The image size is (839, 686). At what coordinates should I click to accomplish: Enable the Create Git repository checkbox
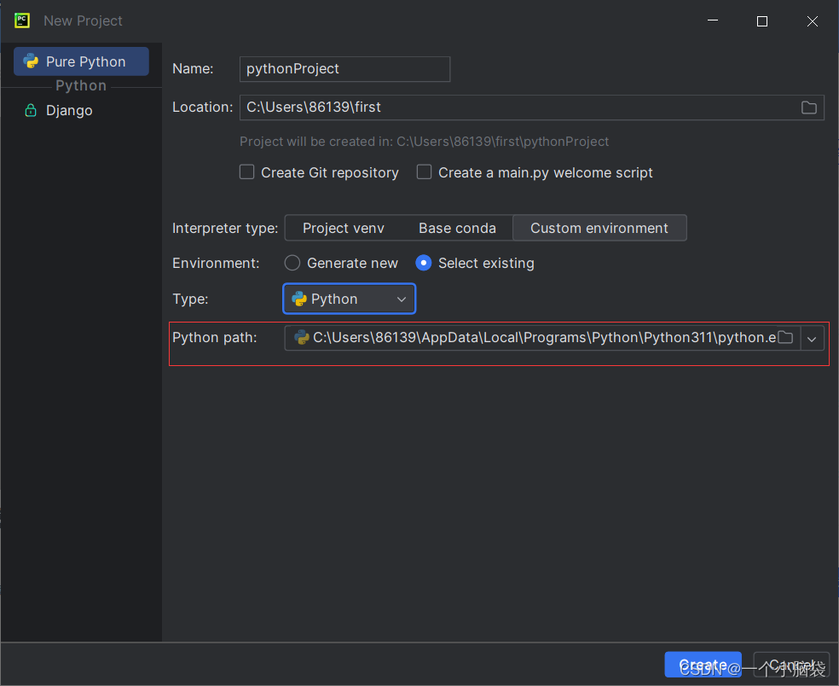click(x=246, y=171)
